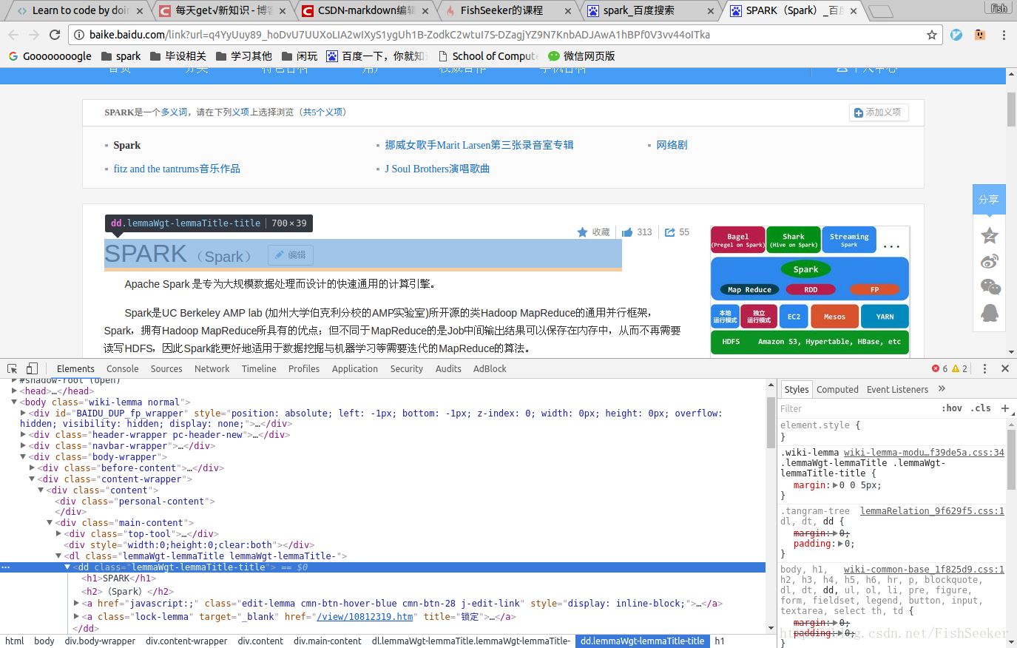Screen dimensions: 1017x648
Task: Open the lemmaRelation css source link
Action: tap(932, 511)
